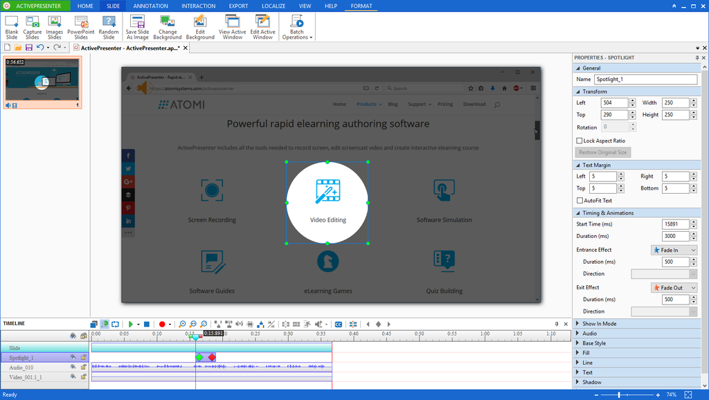Click the Start Time input field

coord(676,224)
